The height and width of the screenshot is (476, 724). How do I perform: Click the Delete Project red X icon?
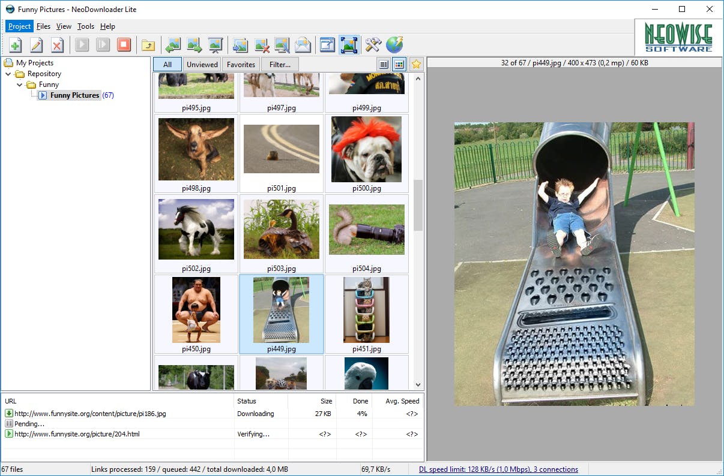tap(57, 45)
